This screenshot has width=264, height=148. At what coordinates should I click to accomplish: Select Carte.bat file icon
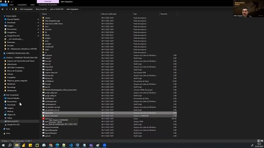[x=43, y=55]
